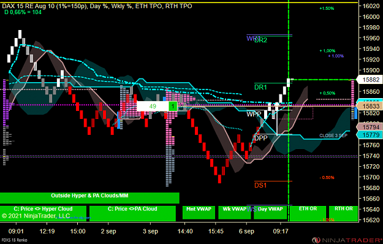This screenshot has height=244, width=383.
Task: Click the DPP daily pivot label
Action: [x=261, y=138]
